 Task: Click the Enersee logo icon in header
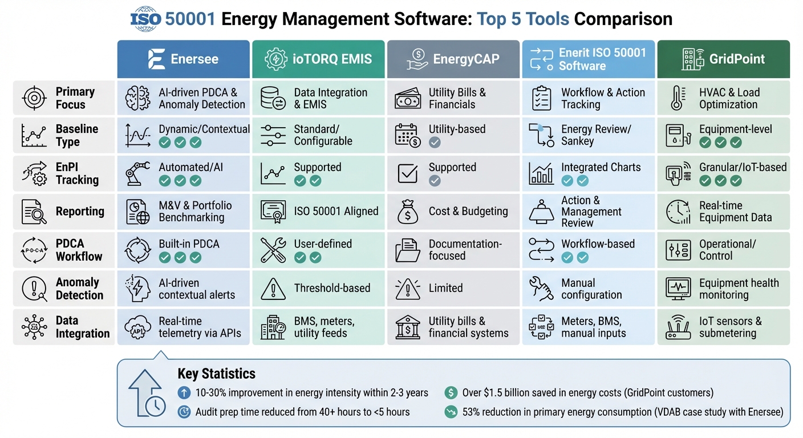156,59
